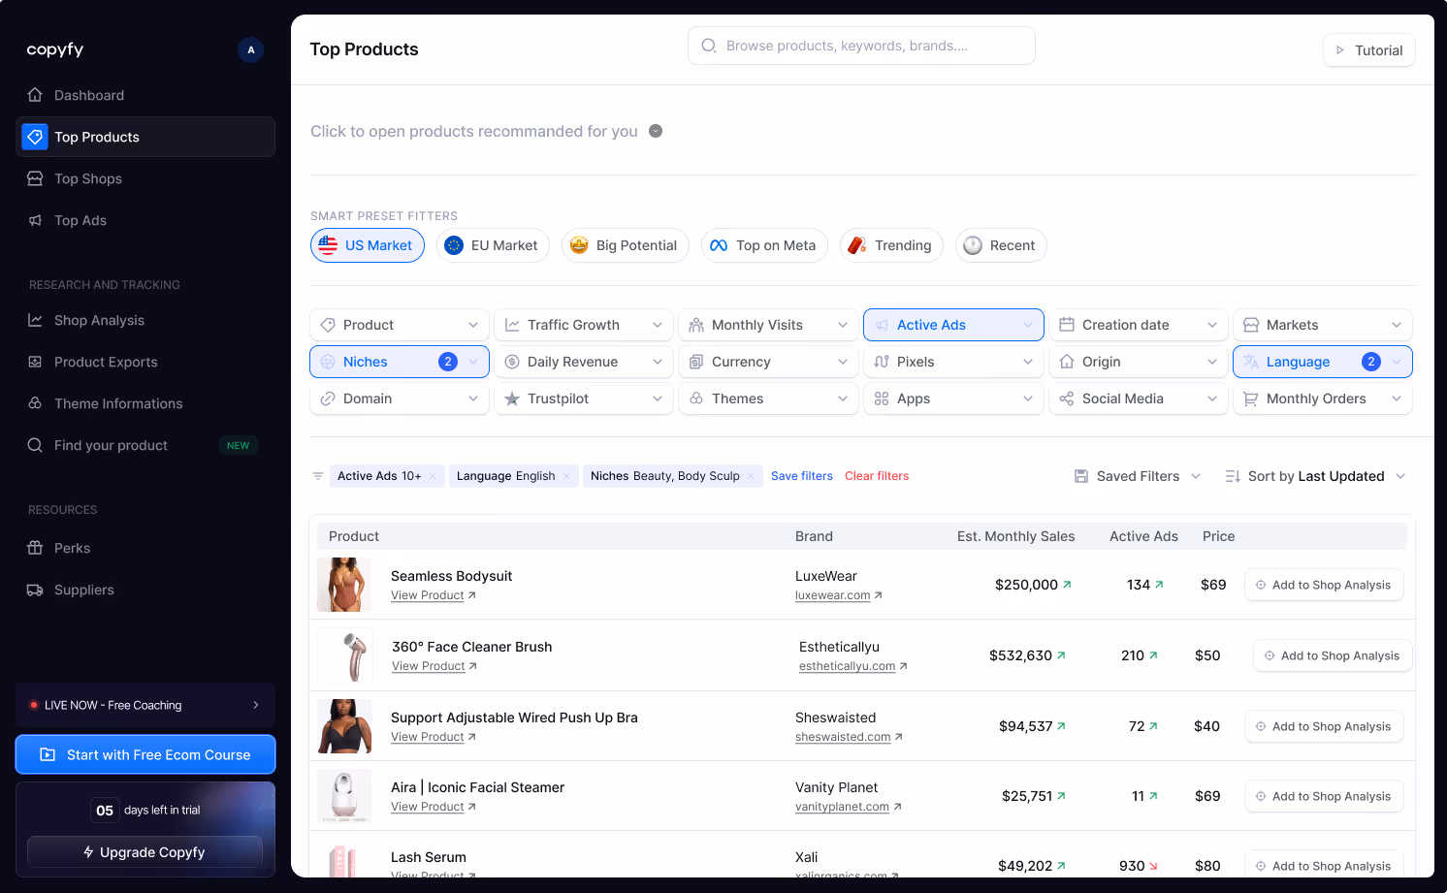This screenshot has width=1447, height=893.
Task: Open Daily Revenue filter dropdown
Action: pyautogui.click(x=584, y=362)
